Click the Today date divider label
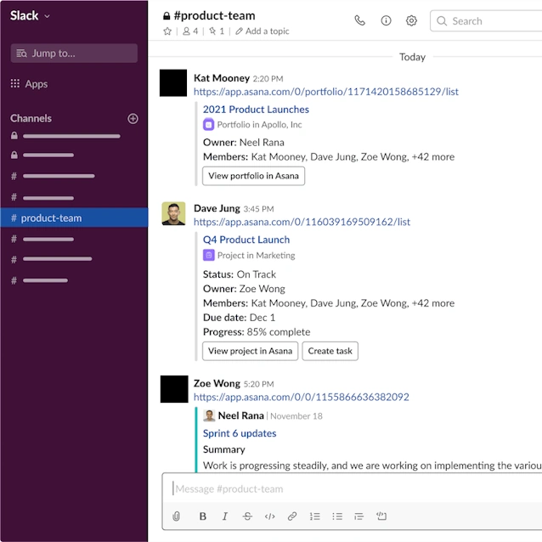 [412, 57]
